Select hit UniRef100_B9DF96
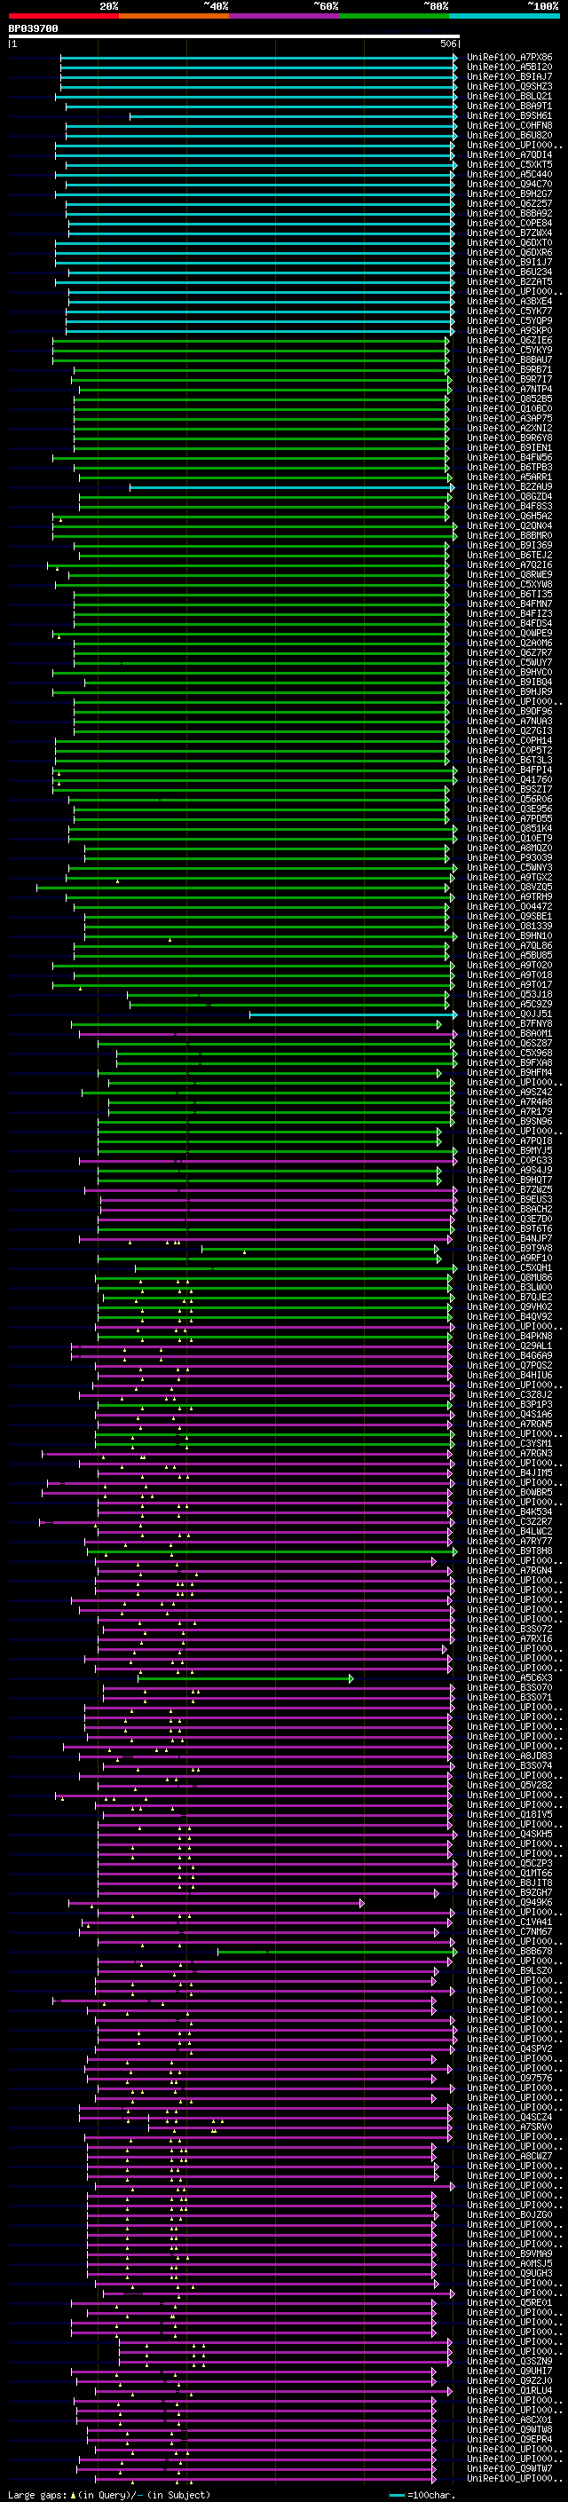The height and width of the screenshot is (2502, 568). coord(509,712)
